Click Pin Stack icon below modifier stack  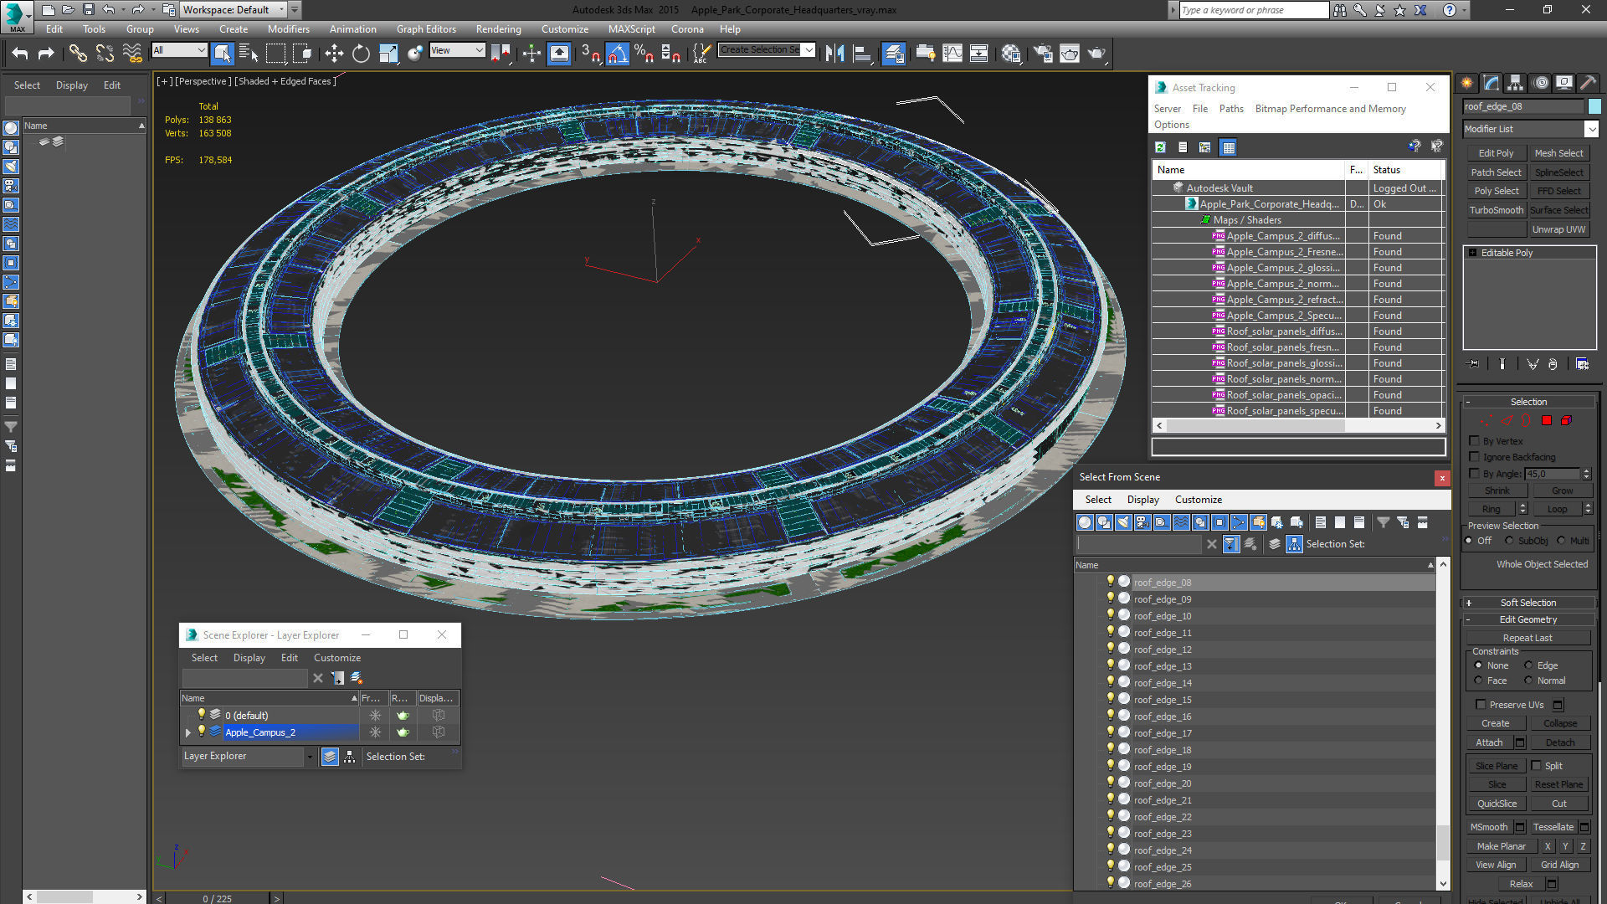pos(1473,364)
